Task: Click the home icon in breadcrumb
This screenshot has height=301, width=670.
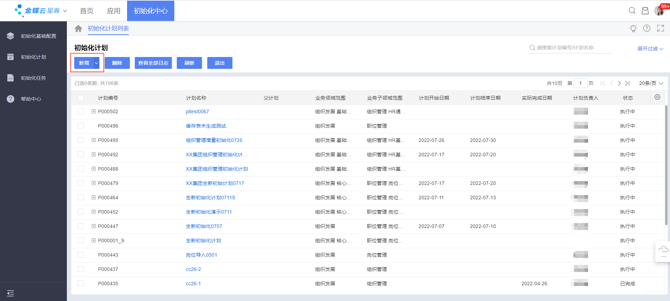Action: [78, 28]
